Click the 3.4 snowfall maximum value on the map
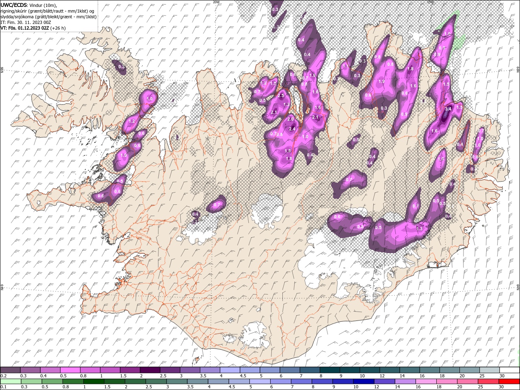The height and width of the screenshot is (390, 520). click(x=448, y=109)
